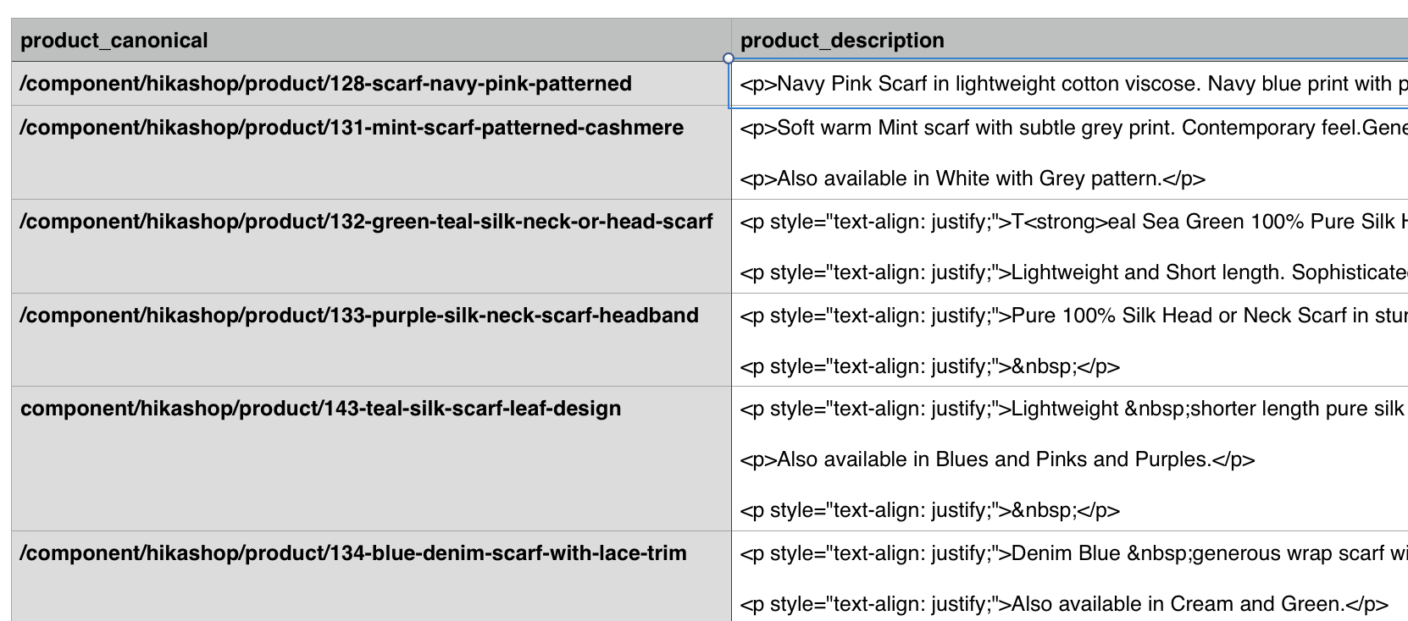Click 'Also available in Cream and Green' line
The width and height of the screenshot is (1408, 621).
click(1064, 604)
